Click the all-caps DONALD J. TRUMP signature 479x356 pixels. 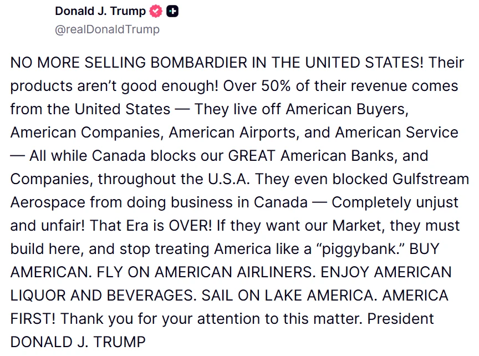pyautogui.click(x=78, y=342)
